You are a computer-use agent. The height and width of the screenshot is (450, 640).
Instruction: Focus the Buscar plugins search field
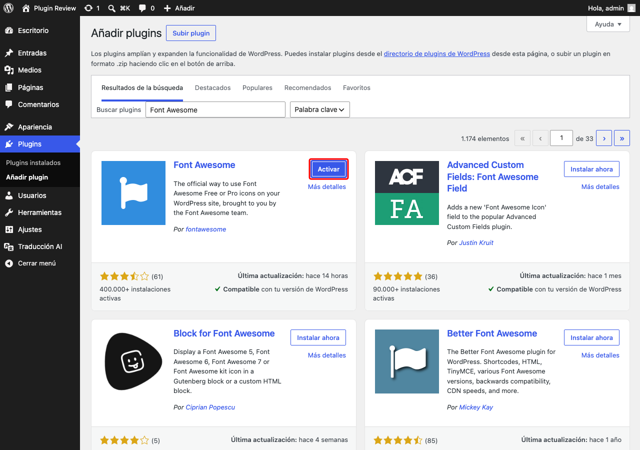[x=215, y=109]
